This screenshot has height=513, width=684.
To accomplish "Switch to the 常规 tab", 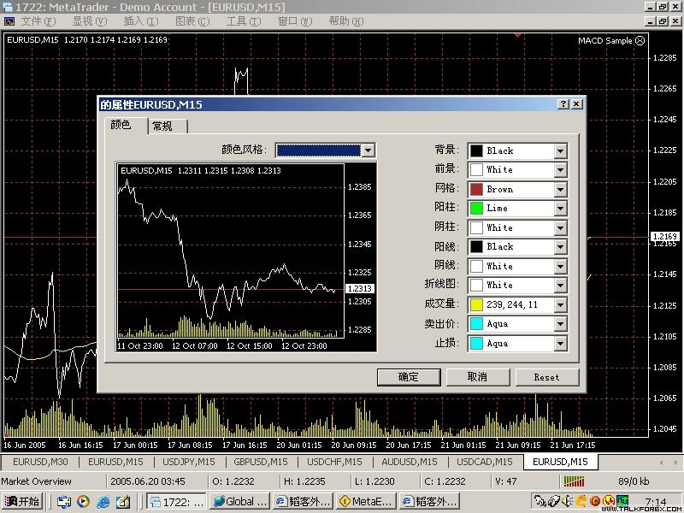I will pyautogui.click(x=168, y=127).
